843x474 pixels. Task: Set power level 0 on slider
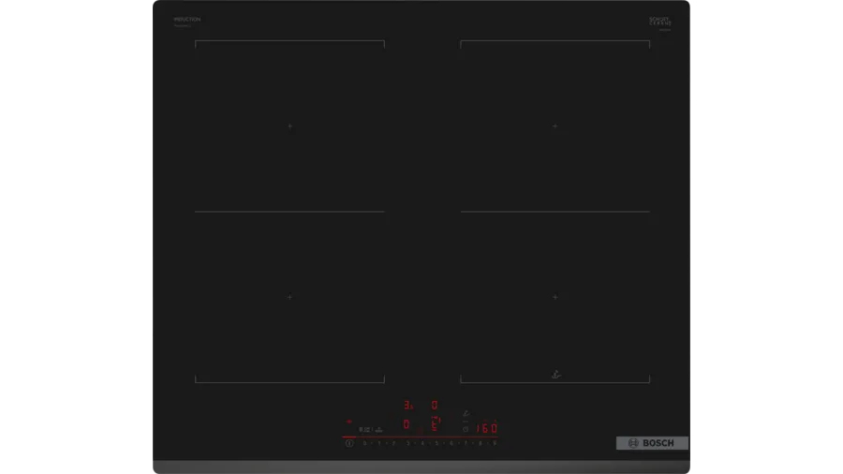click(364, 443)
